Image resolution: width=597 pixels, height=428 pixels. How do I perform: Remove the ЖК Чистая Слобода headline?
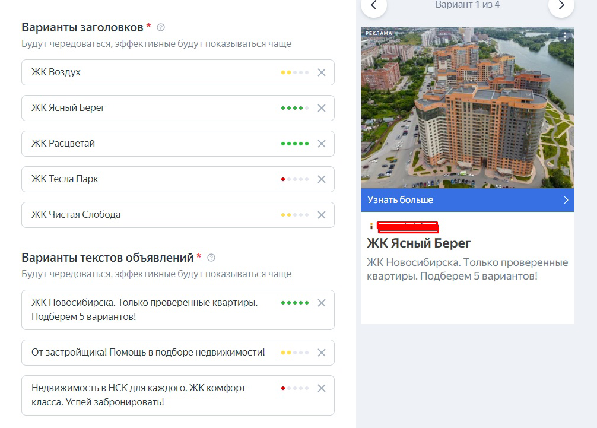(x=321, y=215)
